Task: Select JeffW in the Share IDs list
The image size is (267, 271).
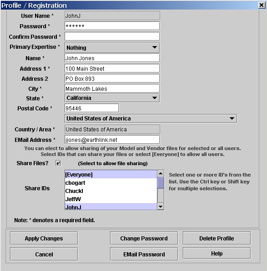Action: click(x=111, y=199)
